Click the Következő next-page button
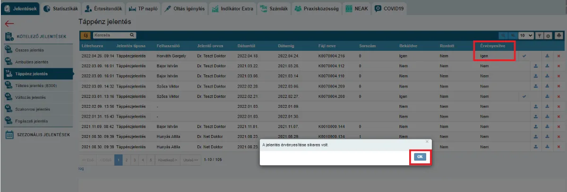The height and width of the screenshot is (192, 567). click(x=167, y=160)
